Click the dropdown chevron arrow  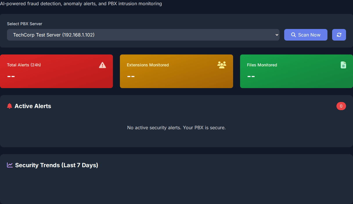pos(276,35)
